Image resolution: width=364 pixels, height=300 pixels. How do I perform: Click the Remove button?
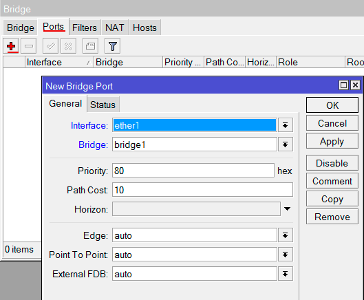point(332,217)
